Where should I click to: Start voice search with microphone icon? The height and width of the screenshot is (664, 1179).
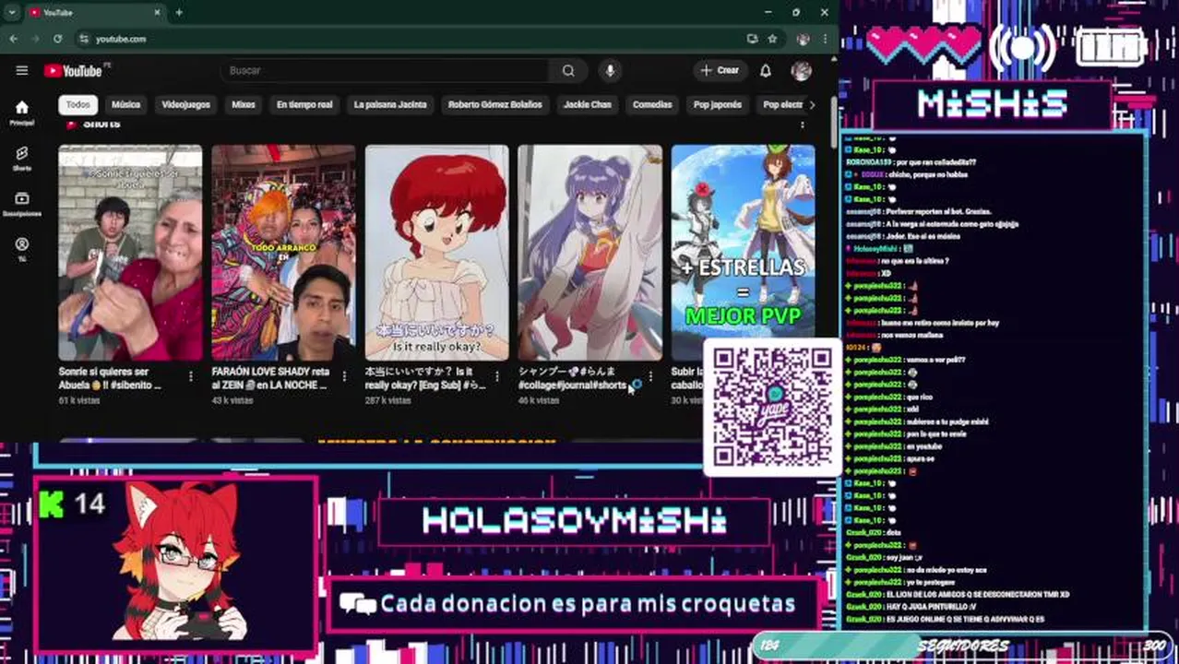click(609, 70)
